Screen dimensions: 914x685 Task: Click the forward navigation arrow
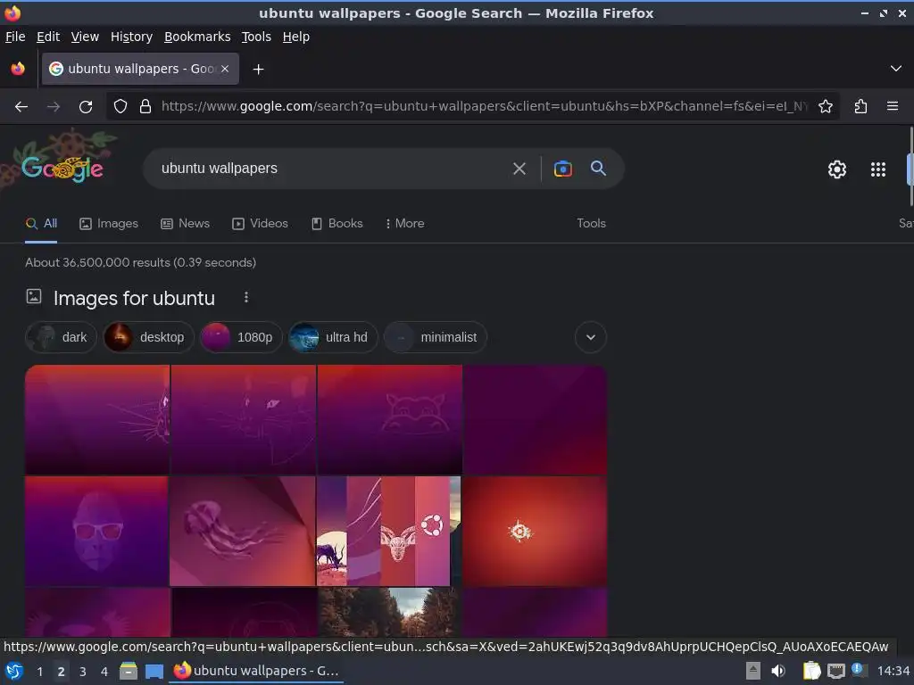point(53,107)
